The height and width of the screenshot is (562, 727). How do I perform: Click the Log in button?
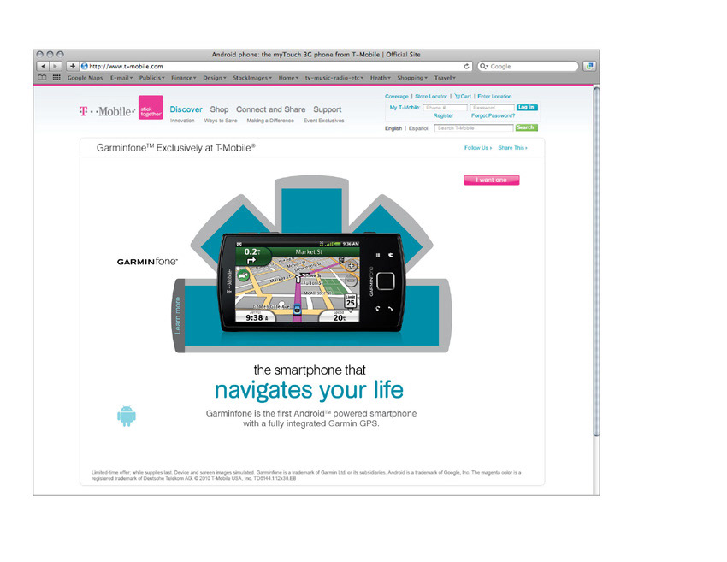527,107
